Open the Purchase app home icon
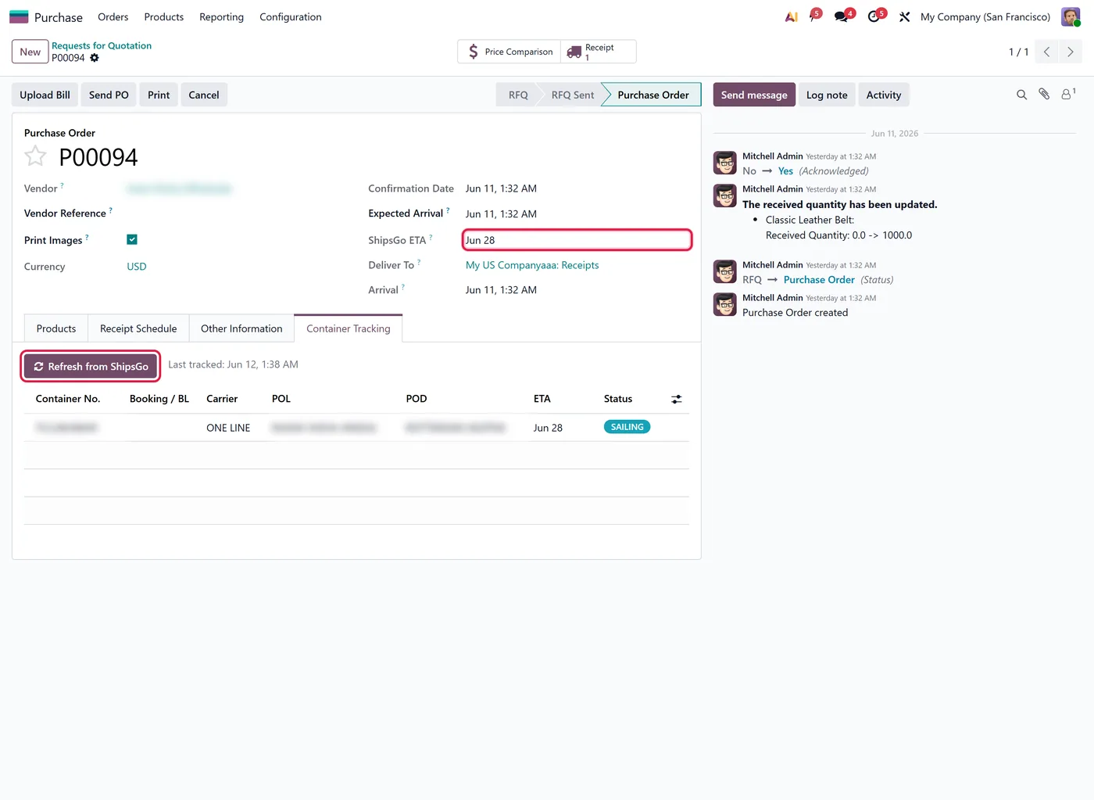The height and width of the screenshot is (800, 1094). coord(19,16)
